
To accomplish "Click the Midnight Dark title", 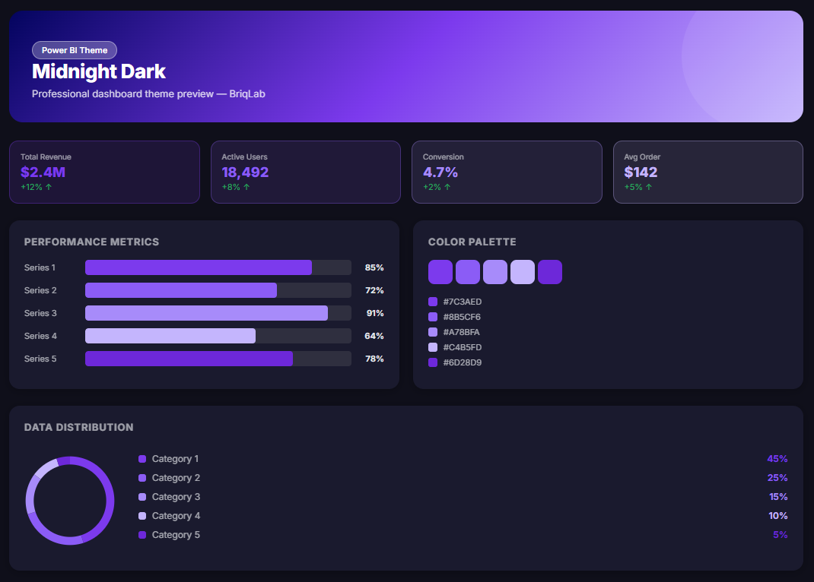I will point(99,72).
